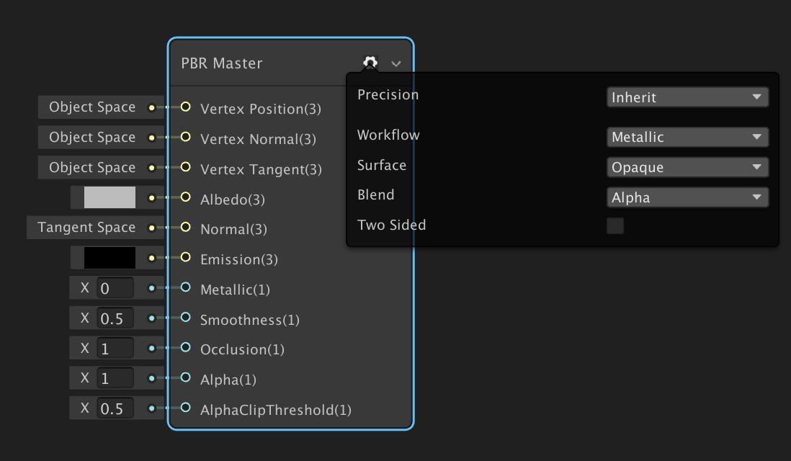Image resolution: width=791 pixels, height=461 pixels.
Task: Open the Workflow dropdown showing Metallic
Action: (687, 137)
